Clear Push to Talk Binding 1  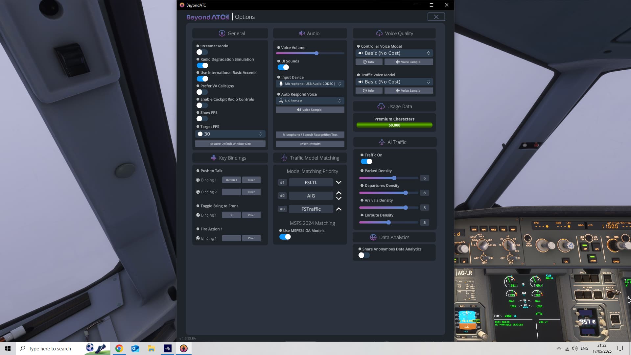pos(251,180)
